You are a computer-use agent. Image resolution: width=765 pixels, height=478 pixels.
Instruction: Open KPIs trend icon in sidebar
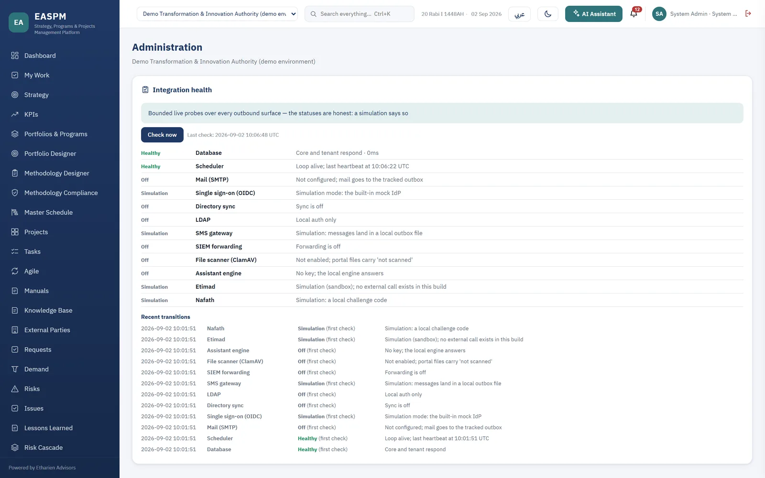pos(15,114)
